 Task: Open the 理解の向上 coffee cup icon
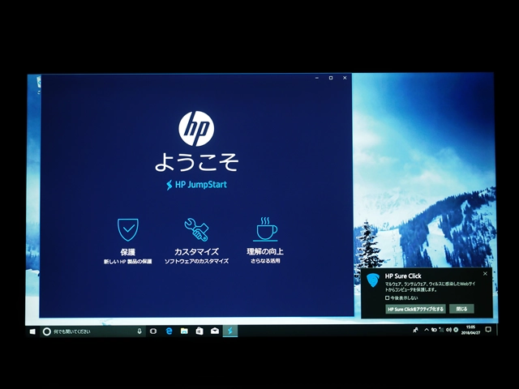pyautogui.click(x=265, y=229)
